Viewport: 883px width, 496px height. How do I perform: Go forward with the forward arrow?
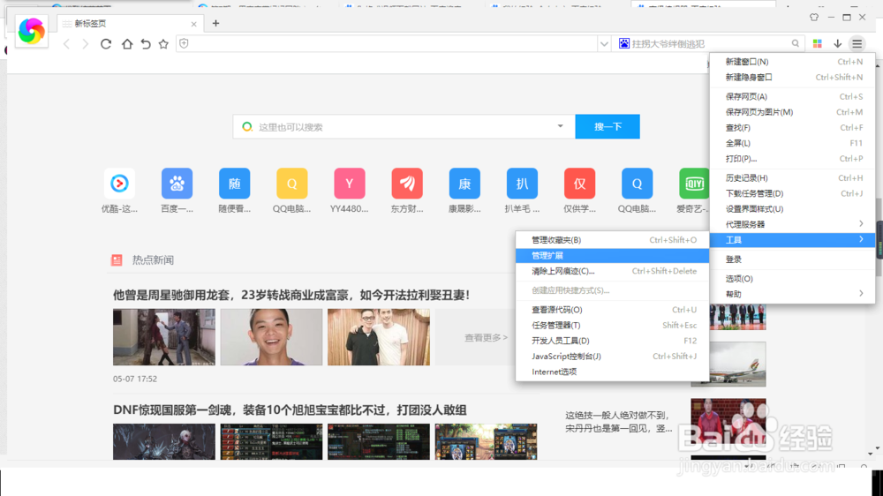pyautogui.click(x=85, y=44)
